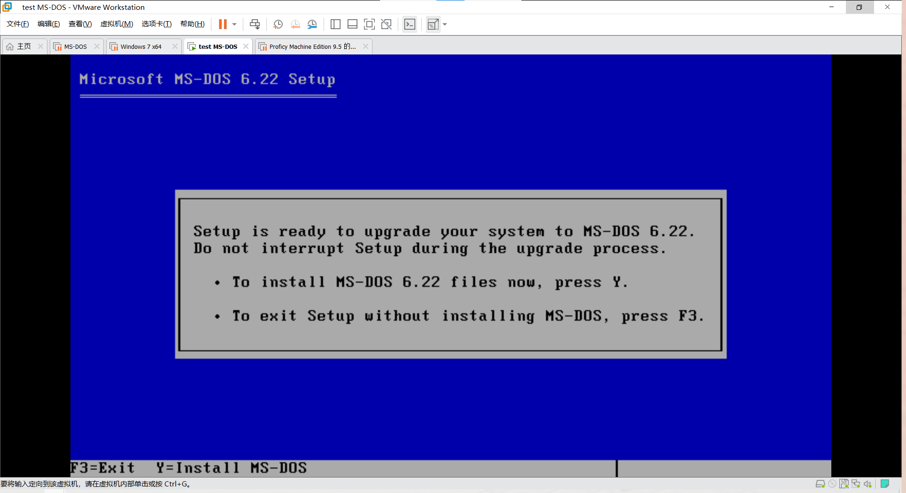
Task: Toggle the thumbnail bar view icon
Action: click(x=352, y=24)
